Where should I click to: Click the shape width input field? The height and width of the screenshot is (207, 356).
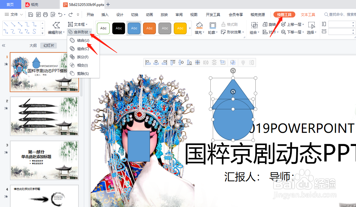[x=341, y=31]
